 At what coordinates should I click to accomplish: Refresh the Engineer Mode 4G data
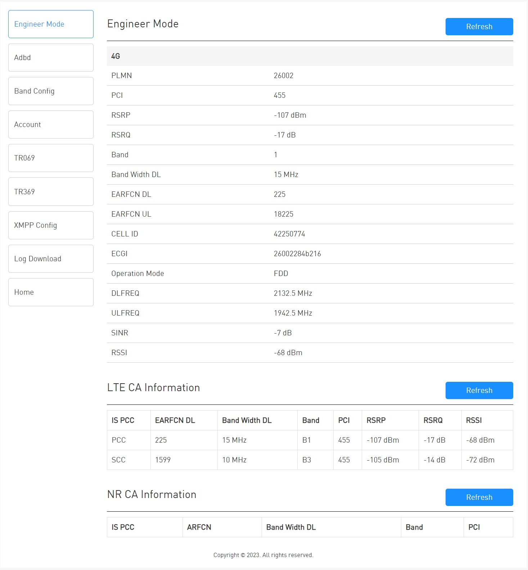pos(479,27)
